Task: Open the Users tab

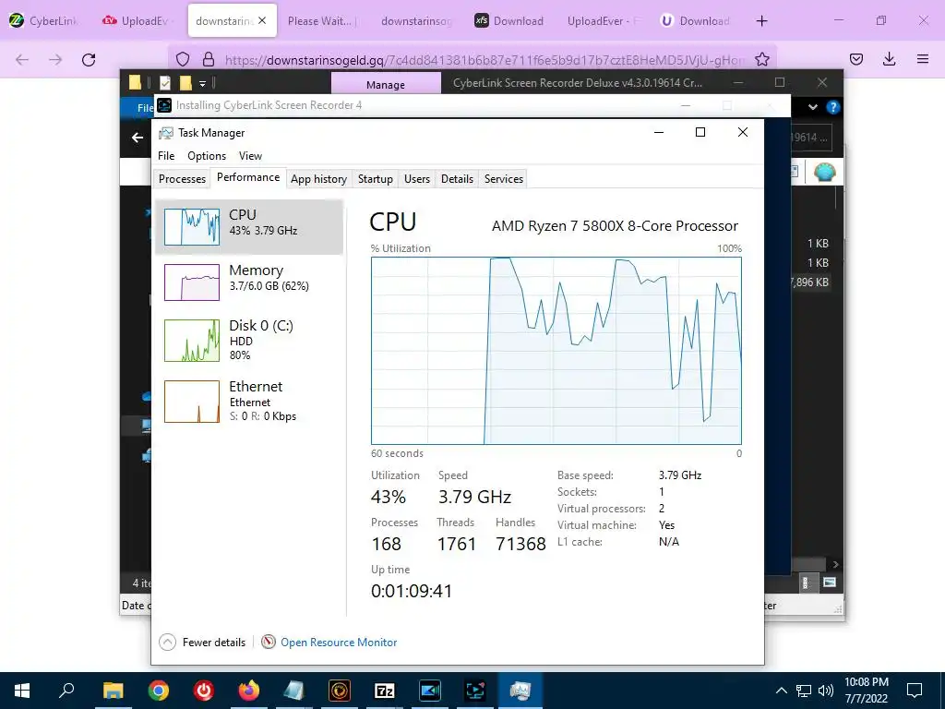Action: [417, 179]
